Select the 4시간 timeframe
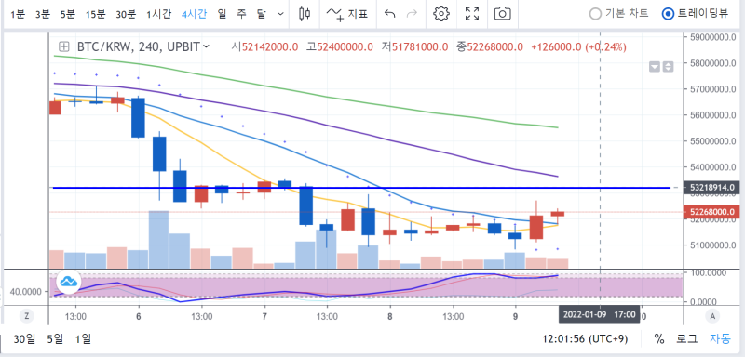Screen dimensions: 745x357 click(x=194, y=14)
